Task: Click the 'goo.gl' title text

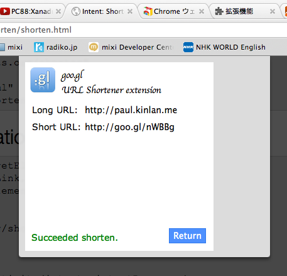Action: pyautogui.click(x=72, y=75)
